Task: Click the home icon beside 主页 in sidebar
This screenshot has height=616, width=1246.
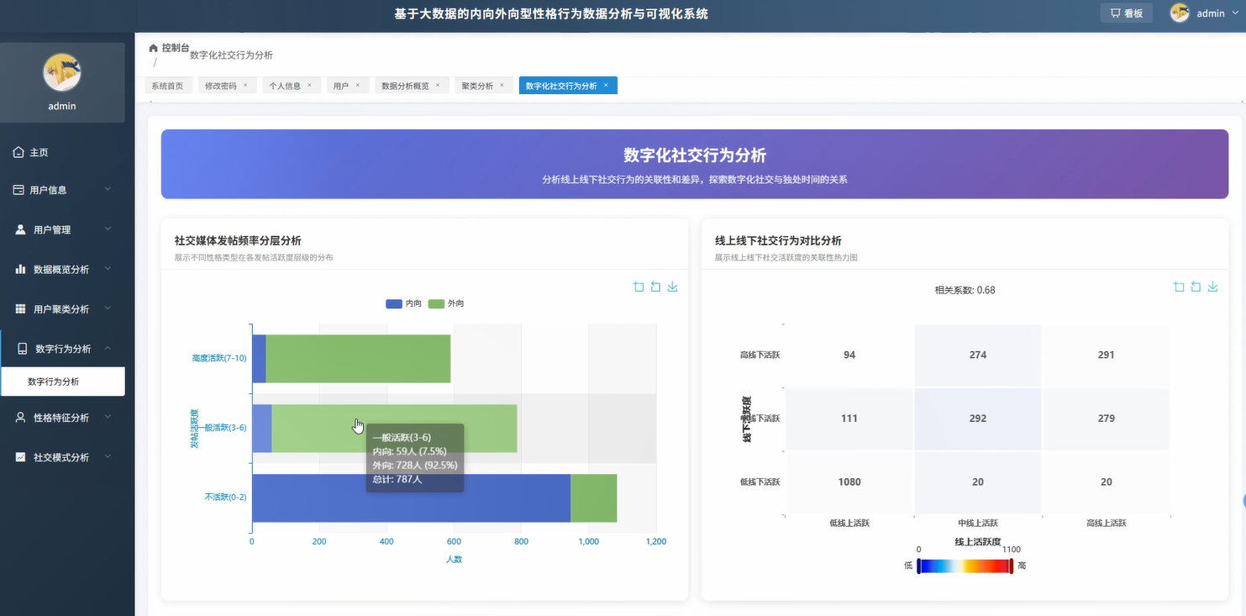Action: point(18,152)
